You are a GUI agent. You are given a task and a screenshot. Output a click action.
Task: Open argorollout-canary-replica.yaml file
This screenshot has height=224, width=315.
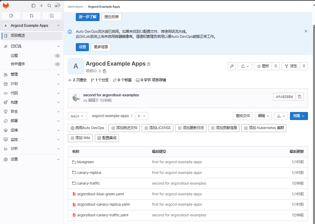[x=104, y=204]
